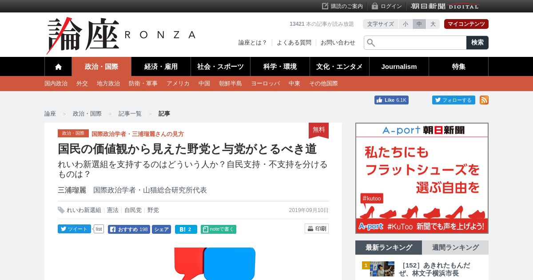Share article with シェア button
The image size is (533, 280).
tap(161, 229)
